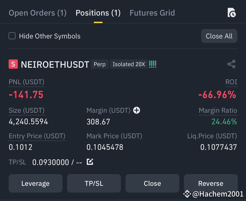Edit TP/SL with the pencil icon
Image resolution: width=246 pixels, height=201 pixels.
point(90,162)
